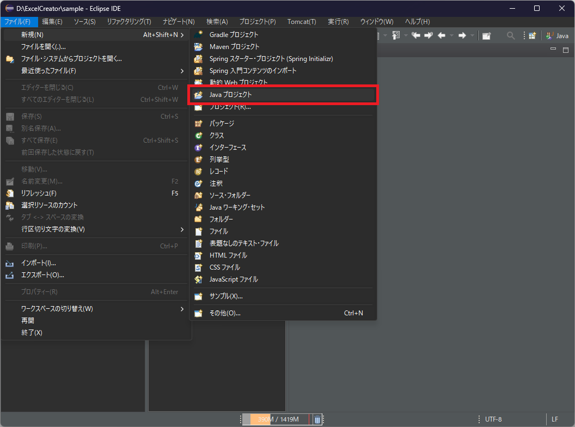The image size is (575, 427).
Task: Create a new クラス
Action: point(283,136)
